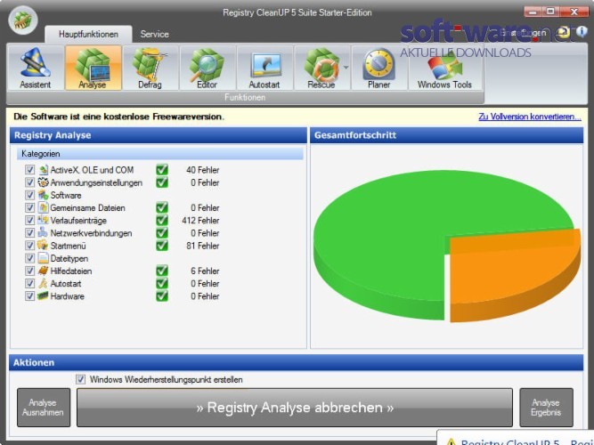This screenshot has width=594, height=445.
Task: Switch to the Service tab
Action: [155, 34]
